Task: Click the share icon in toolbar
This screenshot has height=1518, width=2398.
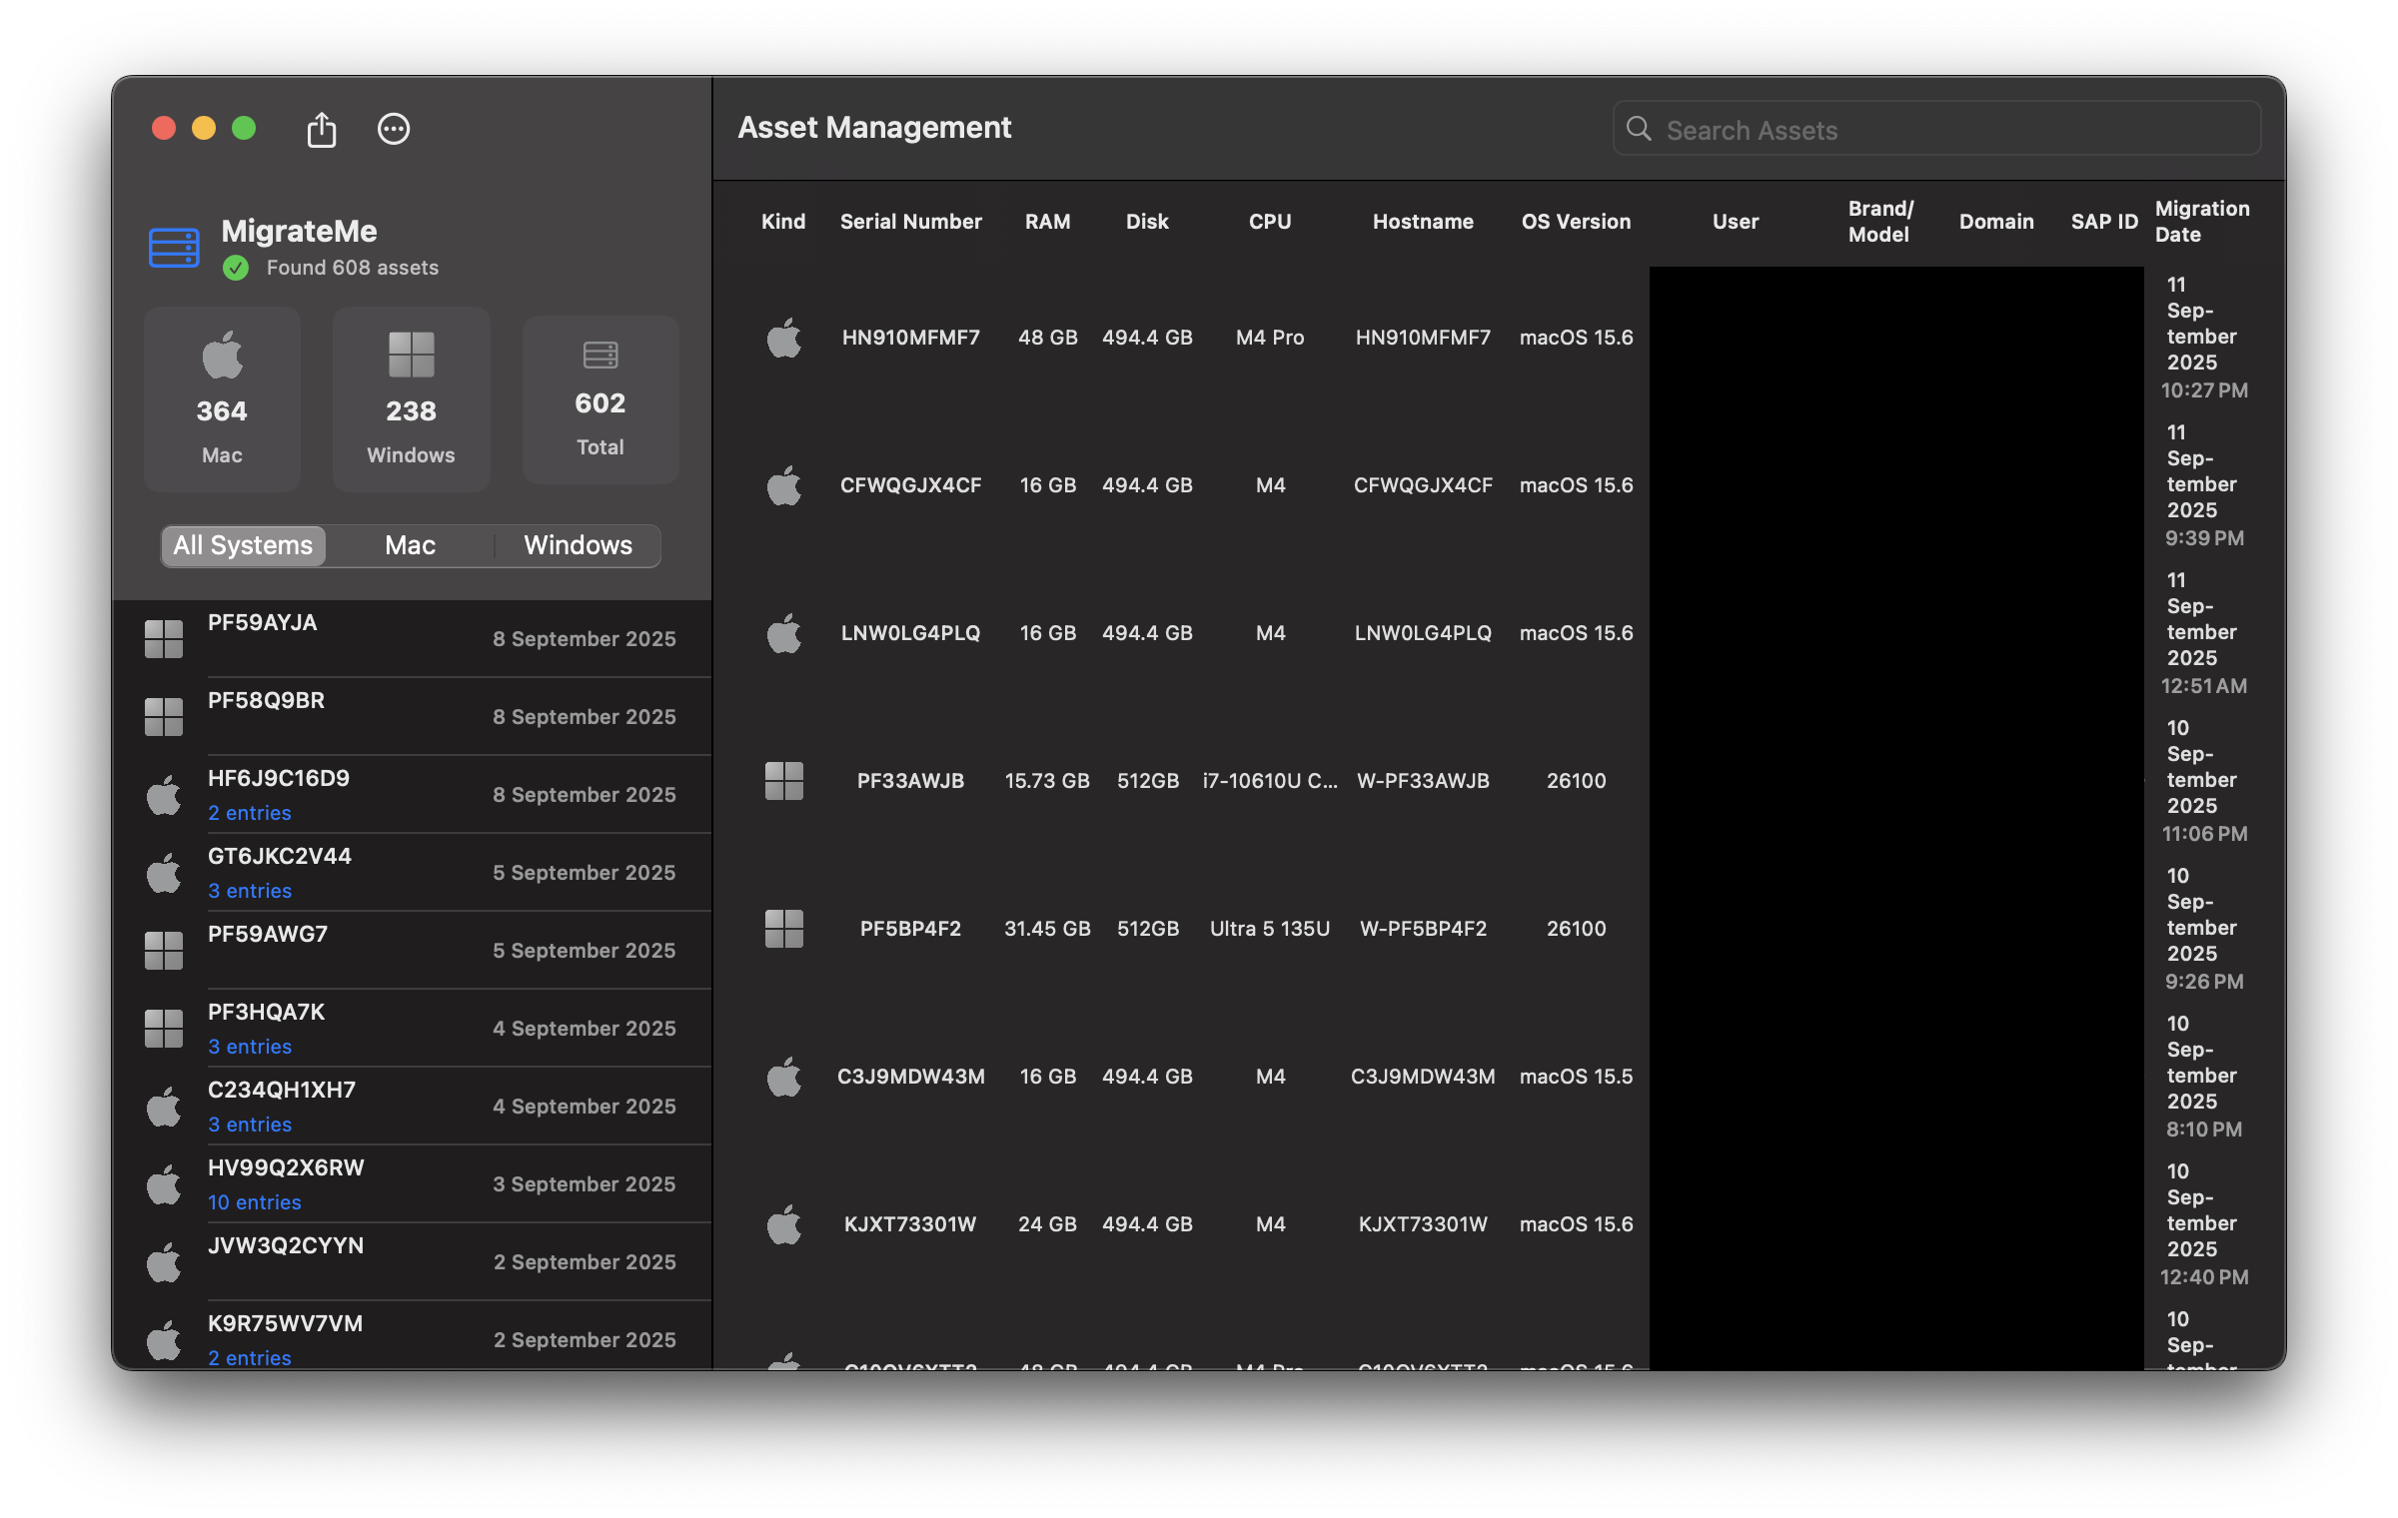Action: pyautogui.click(x=321, y=130)
